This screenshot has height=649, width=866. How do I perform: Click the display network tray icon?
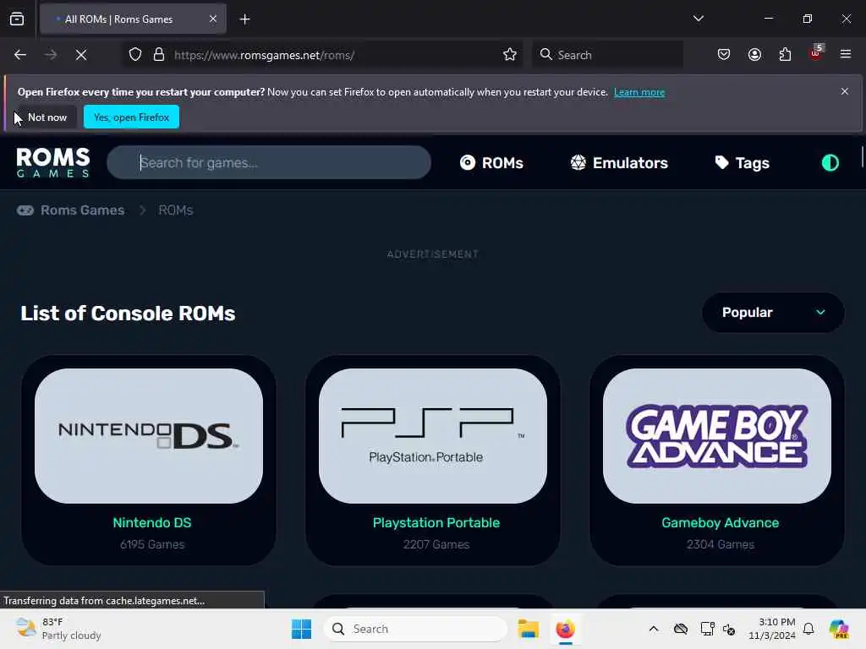[707, 629]
